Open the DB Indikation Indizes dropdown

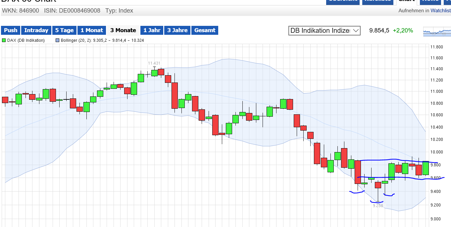pos(324,30)
